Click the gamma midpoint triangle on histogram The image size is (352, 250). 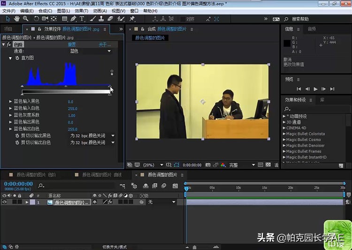(66, 86)
